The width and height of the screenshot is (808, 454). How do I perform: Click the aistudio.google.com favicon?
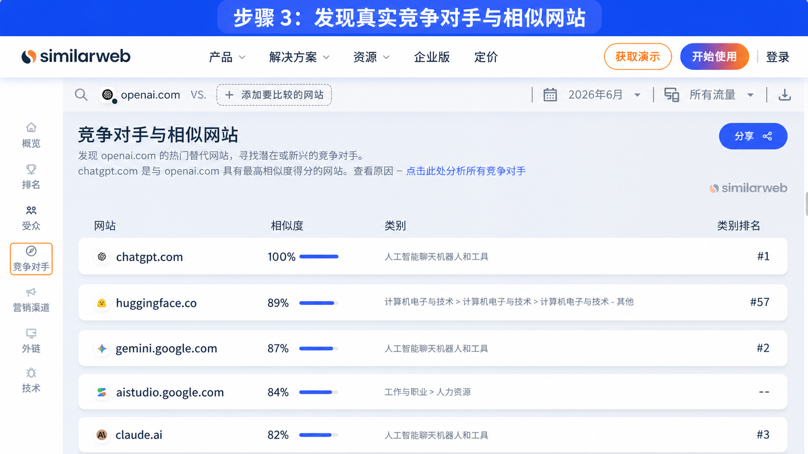click(102, 392)
